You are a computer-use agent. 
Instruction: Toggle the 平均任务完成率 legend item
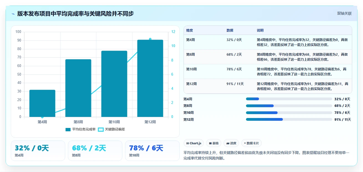[x=81, y=129]
